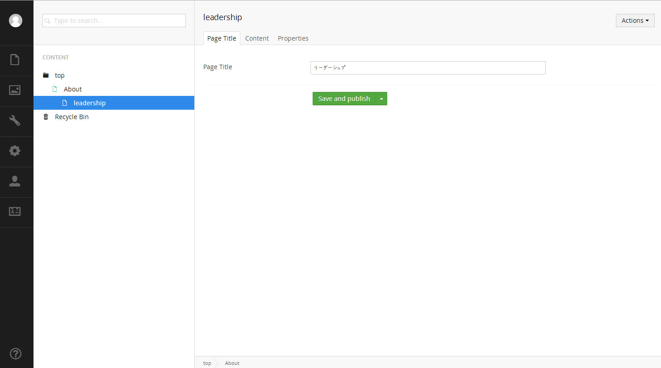This screenshot has width=661, height=368.
Task: Open the Content section in sidebar
Action: pos(15,60)
